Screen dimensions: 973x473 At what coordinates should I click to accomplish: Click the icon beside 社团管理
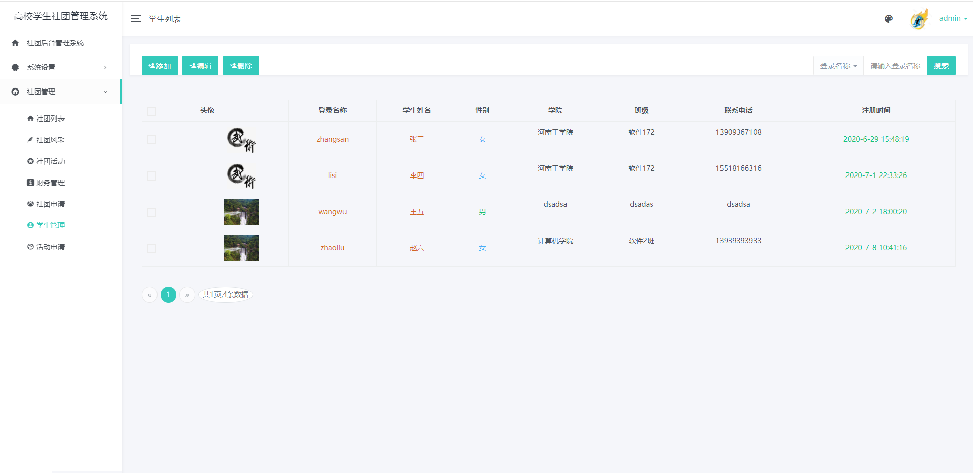15,92
